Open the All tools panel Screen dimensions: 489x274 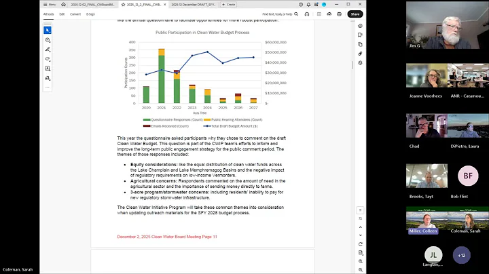[48, 14]
